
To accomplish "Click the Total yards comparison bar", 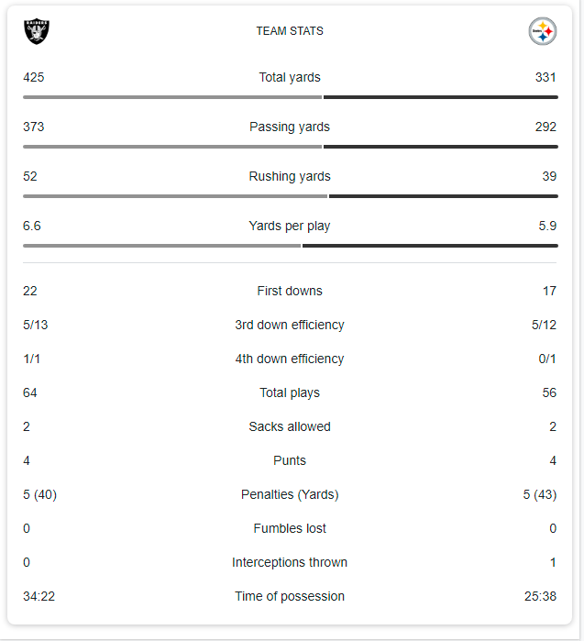I will (x=290, y=96).
